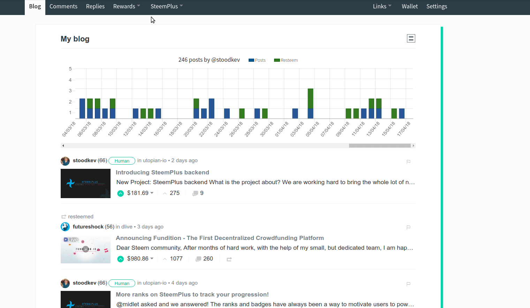The height and width of the screenshot is (308, 530).
Task: Open More ranks on SteemPlus post title
Action: [x=192, y=294]
